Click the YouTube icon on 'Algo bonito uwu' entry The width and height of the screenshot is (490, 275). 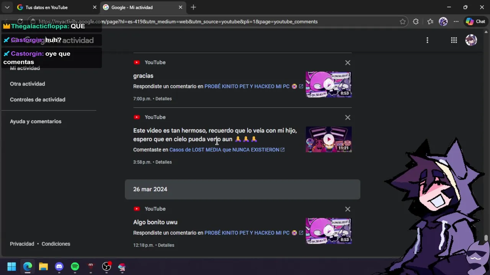[137, 209]
